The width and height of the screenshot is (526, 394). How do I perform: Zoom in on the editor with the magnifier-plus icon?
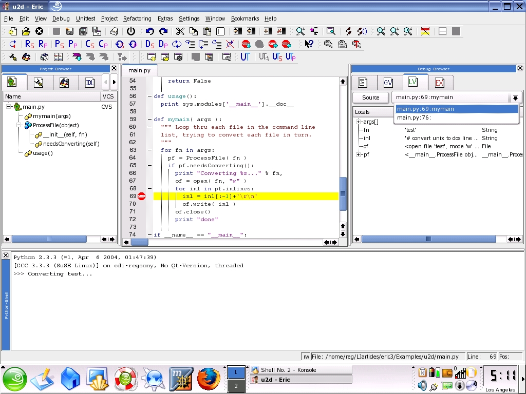381,31
